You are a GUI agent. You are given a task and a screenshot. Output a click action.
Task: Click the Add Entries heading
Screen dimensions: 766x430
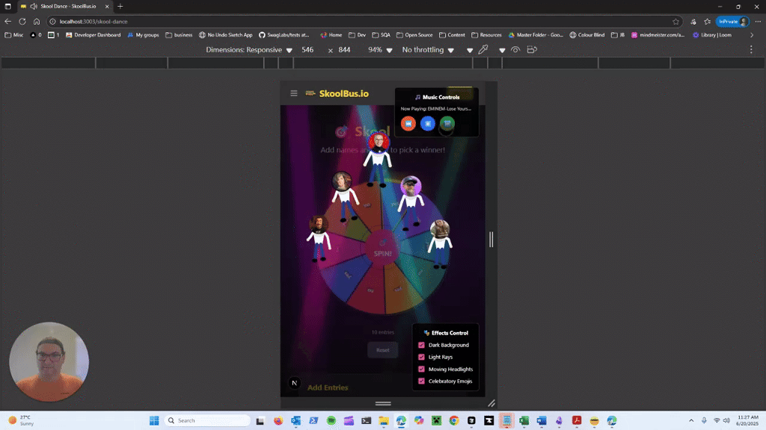tap(328, 387)
